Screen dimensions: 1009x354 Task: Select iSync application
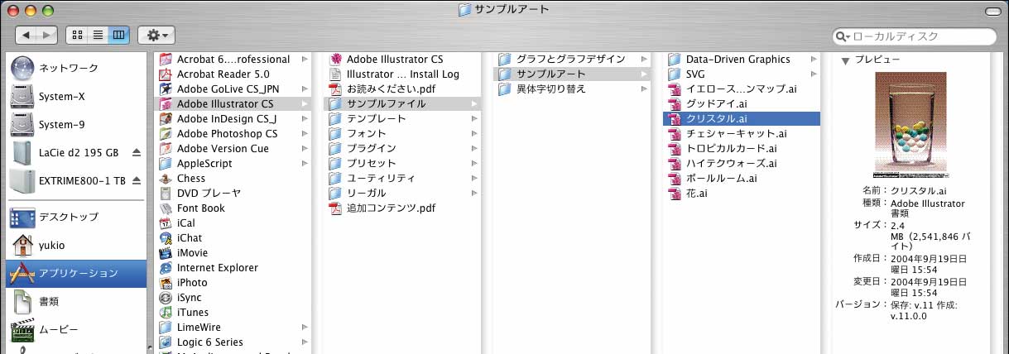(x=233, y=298)
